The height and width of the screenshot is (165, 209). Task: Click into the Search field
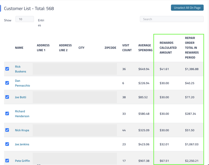point(172,19)
